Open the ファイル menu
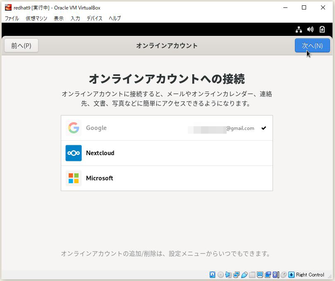Viewport: 335px width, 281px height. 12,18
